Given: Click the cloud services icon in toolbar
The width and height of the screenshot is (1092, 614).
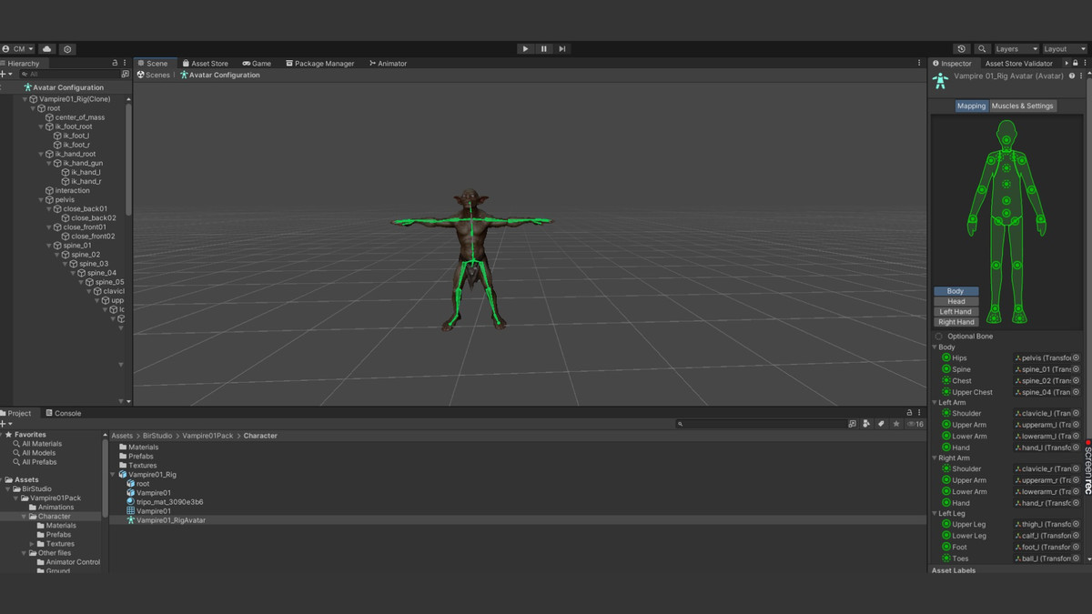Looking at the screenshot, I should (47, 49).
